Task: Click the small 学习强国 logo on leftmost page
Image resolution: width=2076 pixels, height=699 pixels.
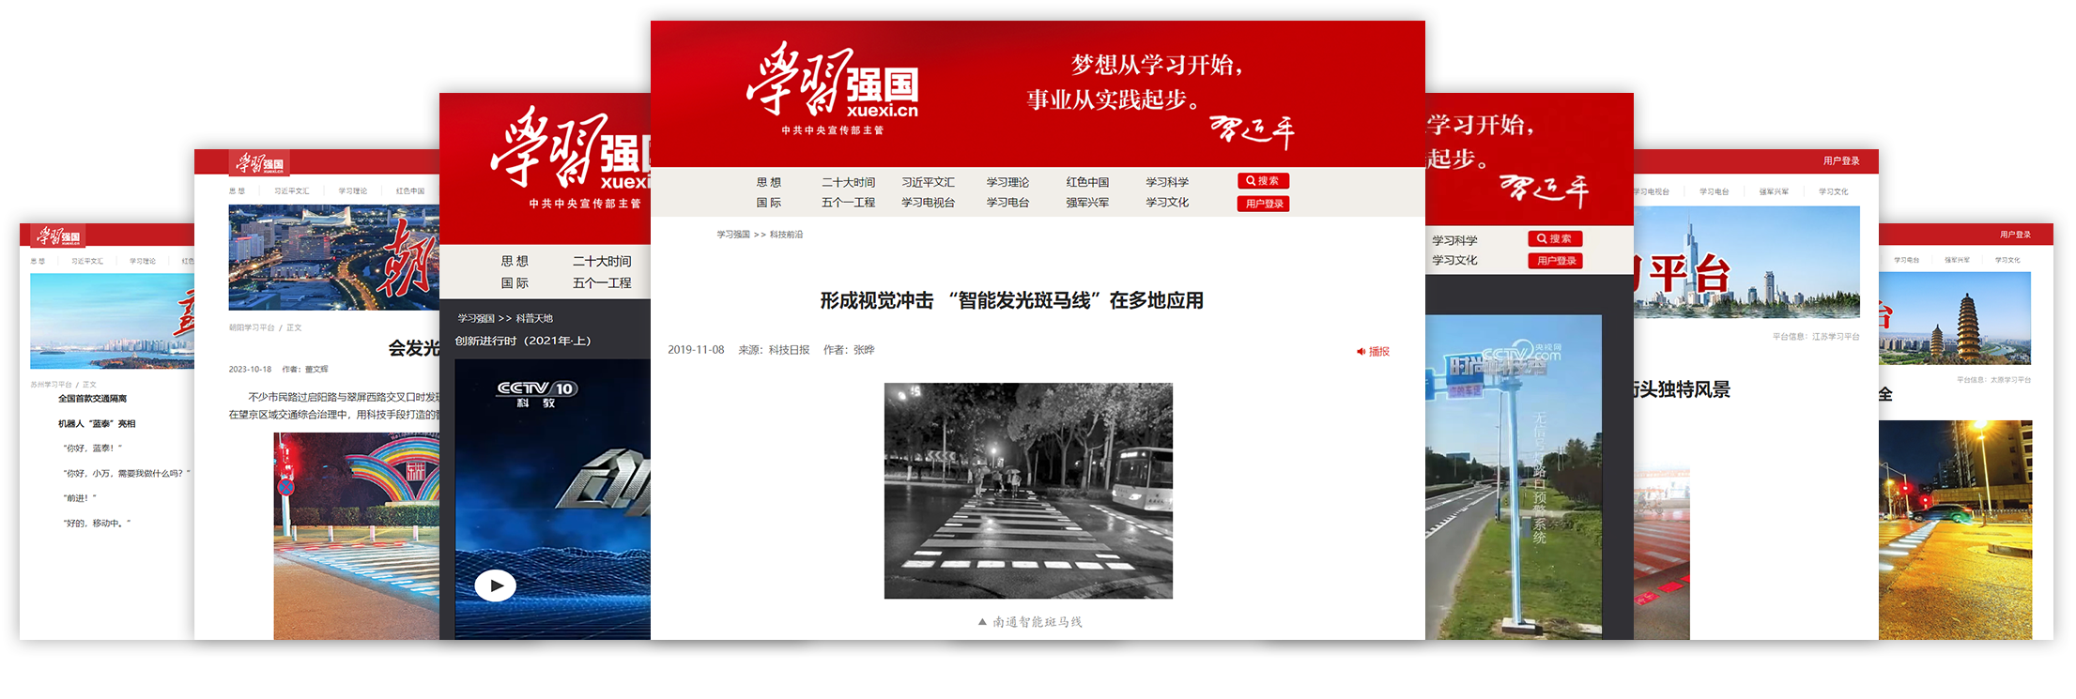Action: click(x=60, y=236)
